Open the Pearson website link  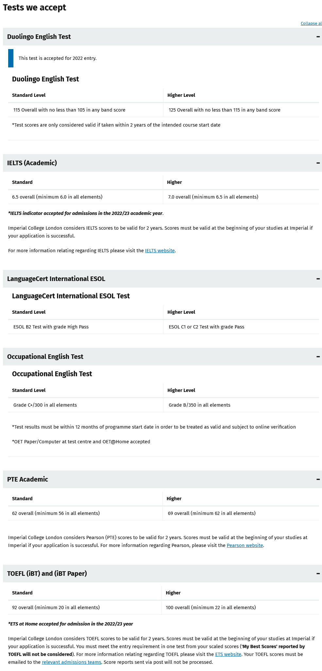coord(245,545)
